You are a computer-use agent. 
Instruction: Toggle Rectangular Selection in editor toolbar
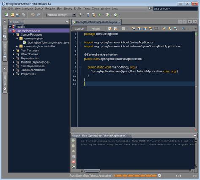point(157,28)
